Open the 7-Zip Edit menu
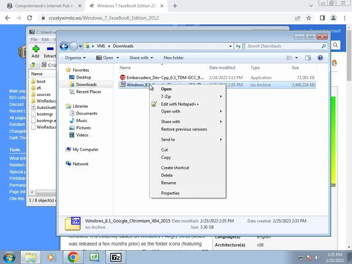352x264 pixels. tap(45, 39)
